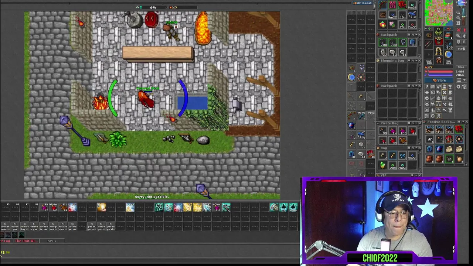Zoom out the minimap
473x266 pixels.
pos(458,13)
